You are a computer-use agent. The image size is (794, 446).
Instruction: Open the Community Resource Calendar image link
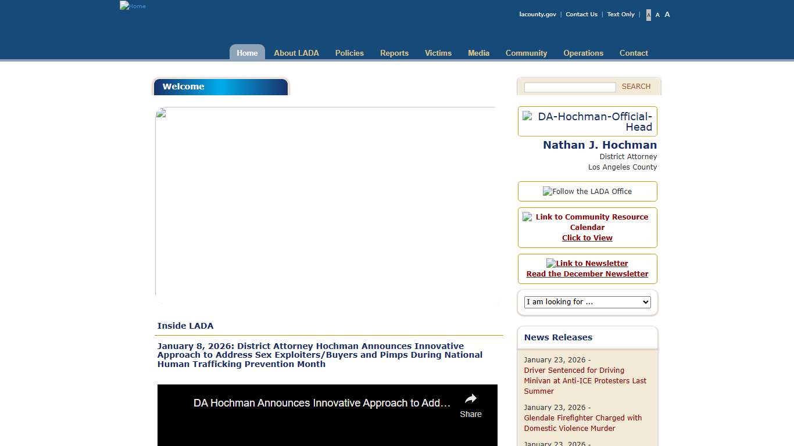(587, 222)
